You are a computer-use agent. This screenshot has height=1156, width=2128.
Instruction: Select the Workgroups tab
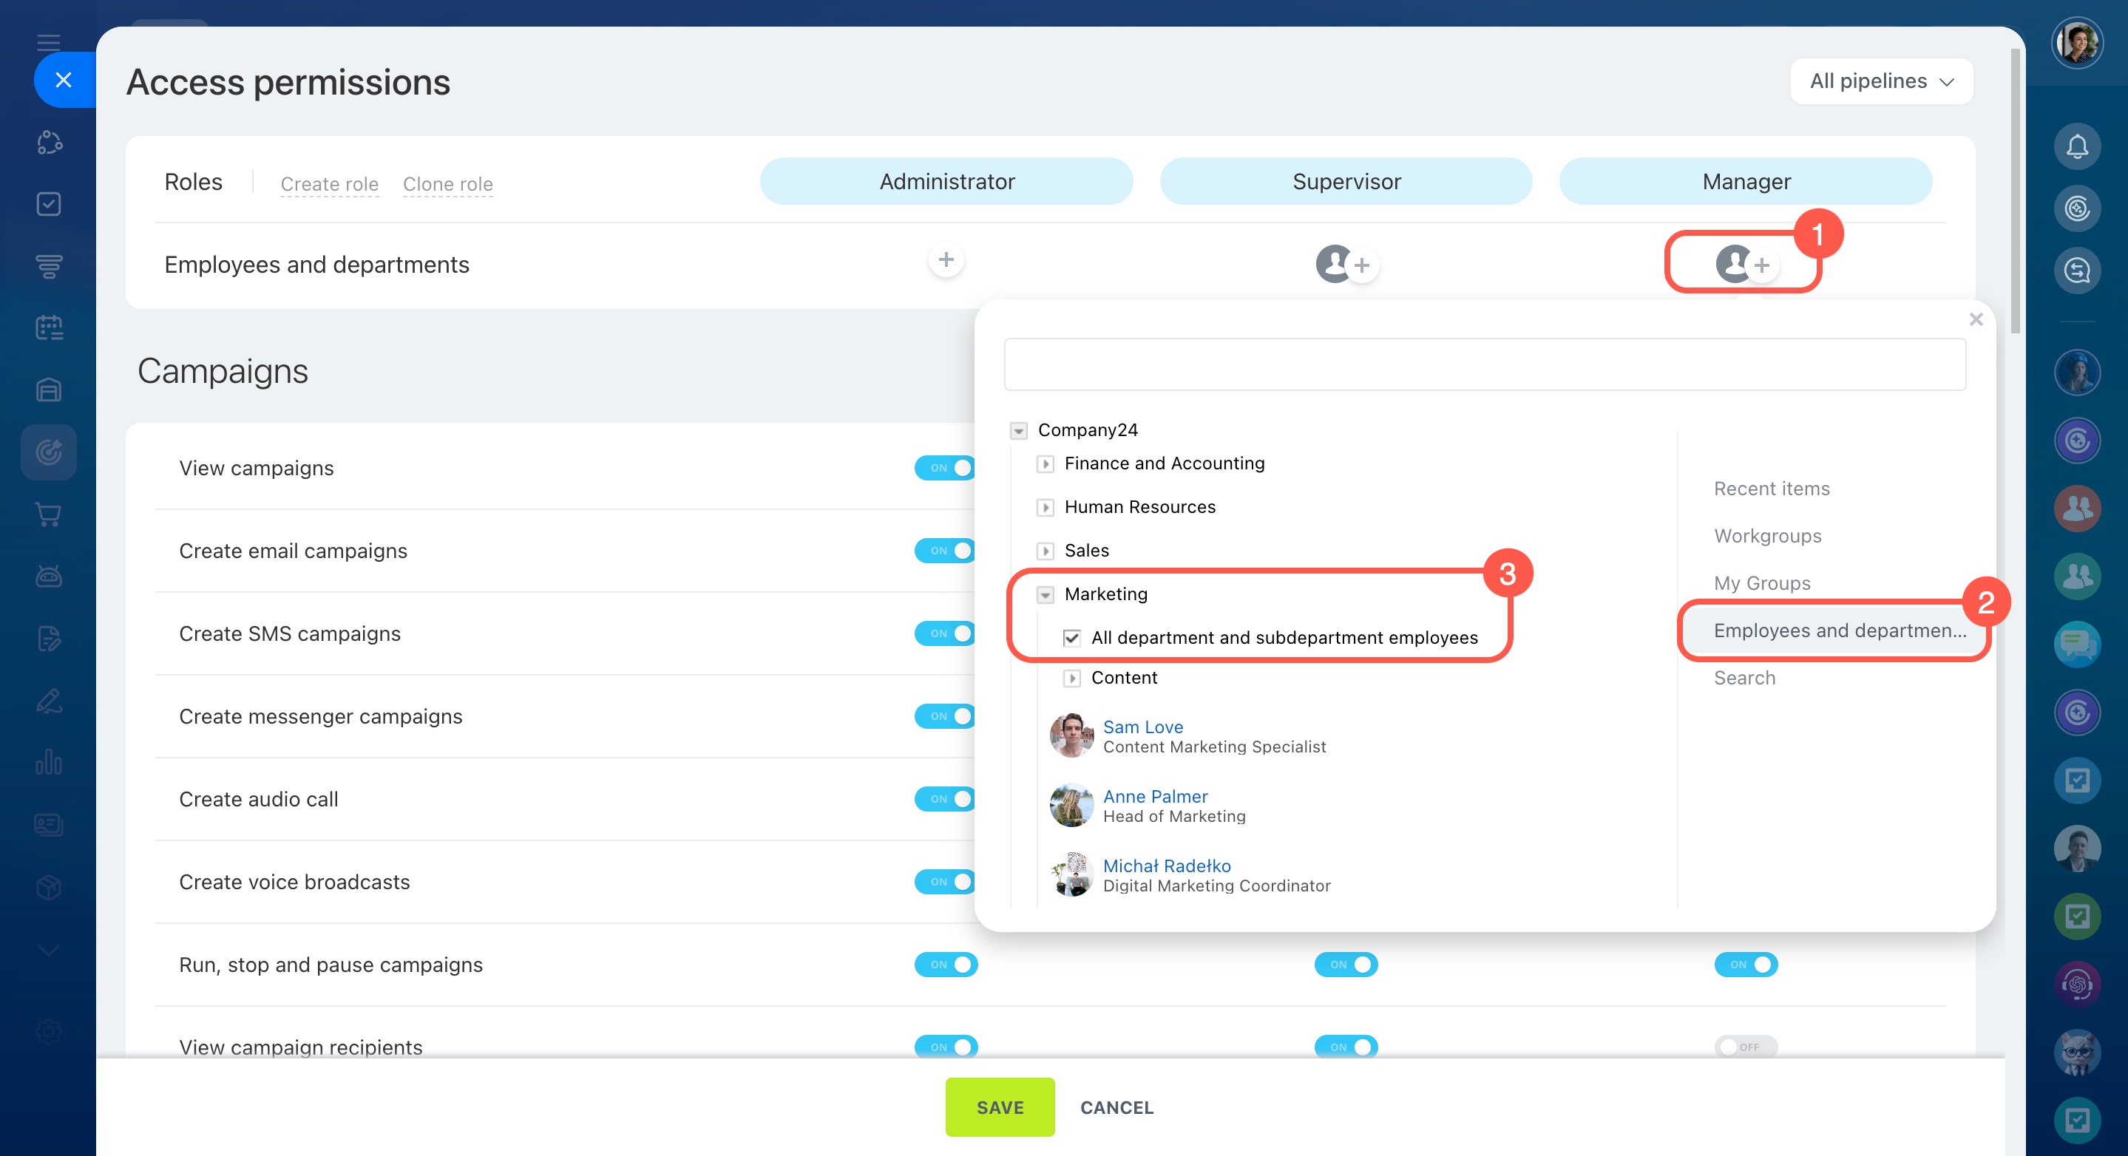click(1767, 536)
